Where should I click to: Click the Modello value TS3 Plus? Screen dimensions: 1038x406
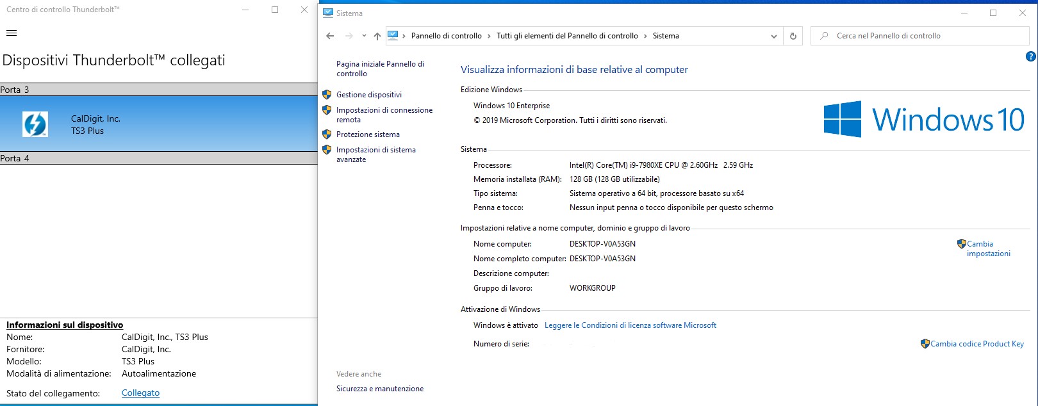[138, 361]
